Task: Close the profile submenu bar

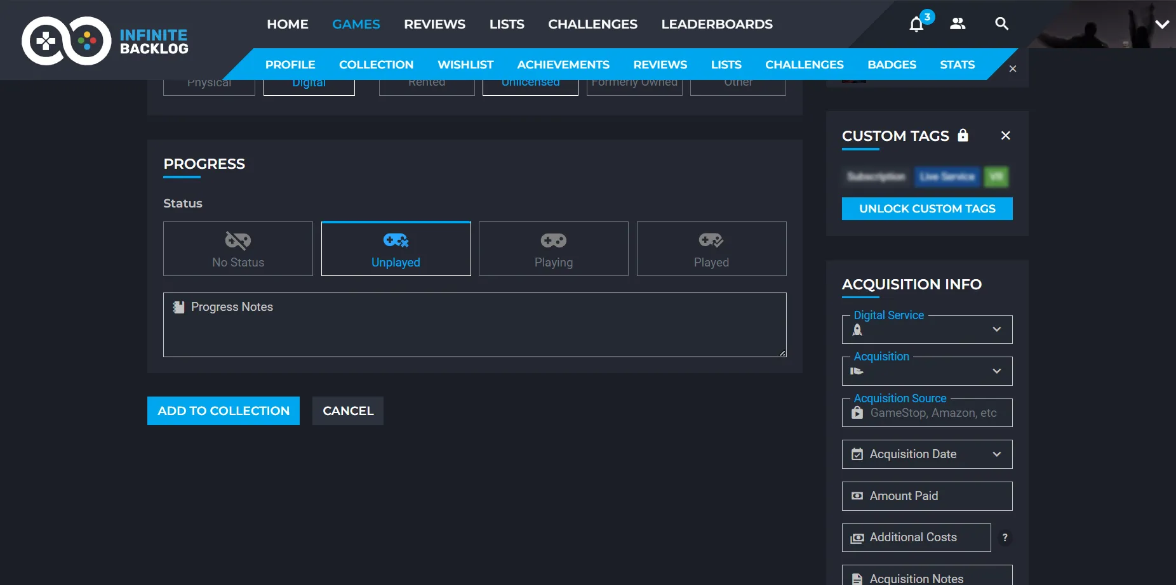Action: (x=1013, y=69)
